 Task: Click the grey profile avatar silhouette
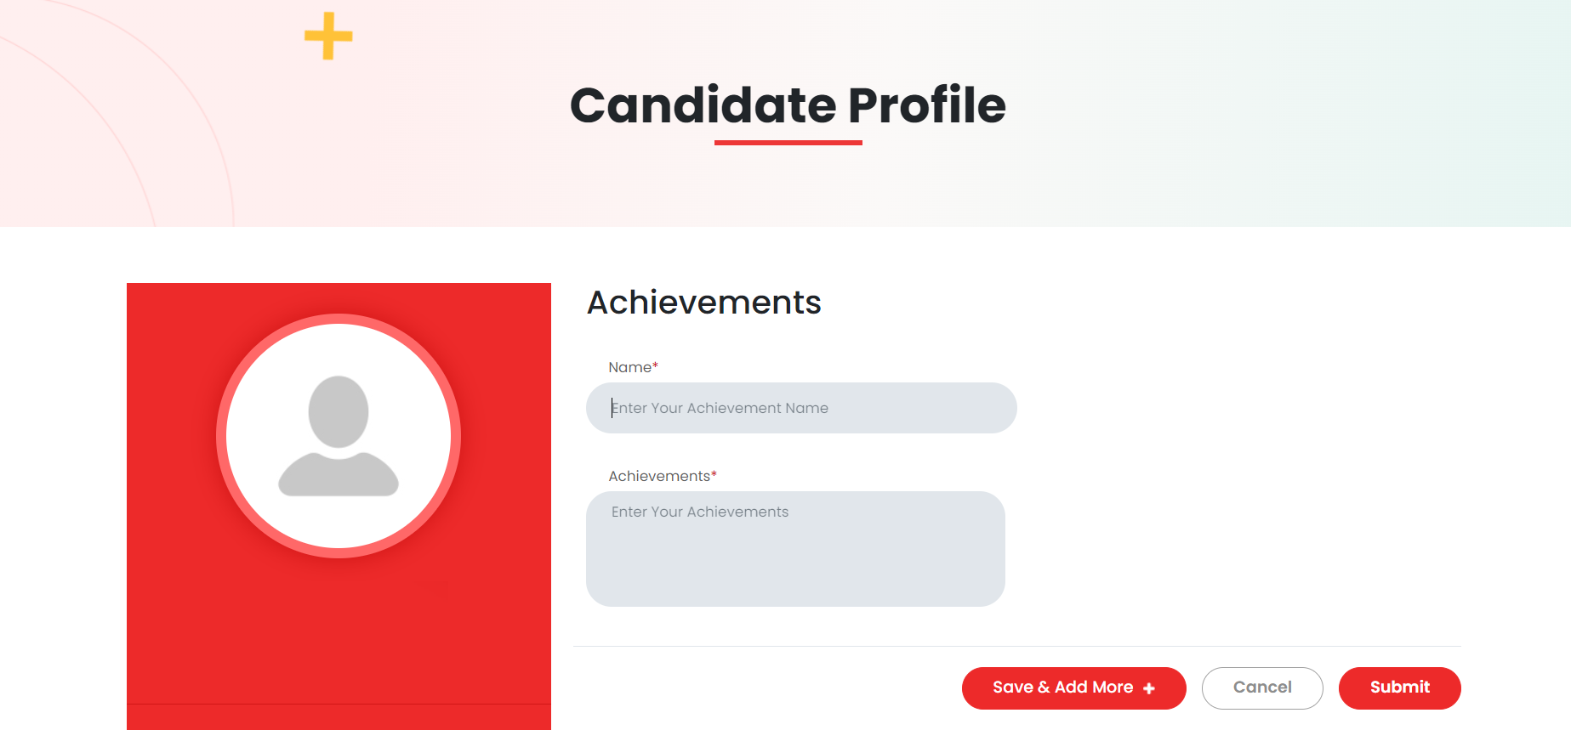[x=339, y=436]
